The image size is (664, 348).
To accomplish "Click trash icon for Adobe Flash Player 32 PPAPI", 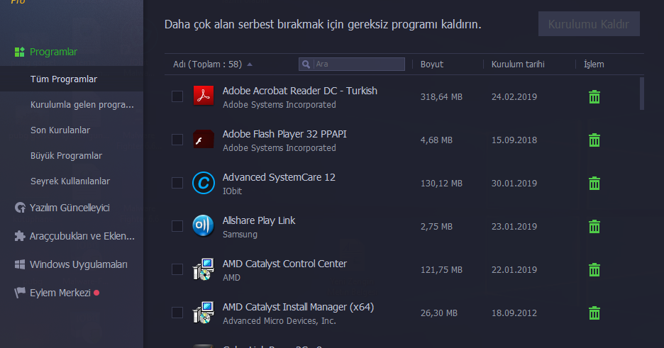I will (x=594, y=140).
